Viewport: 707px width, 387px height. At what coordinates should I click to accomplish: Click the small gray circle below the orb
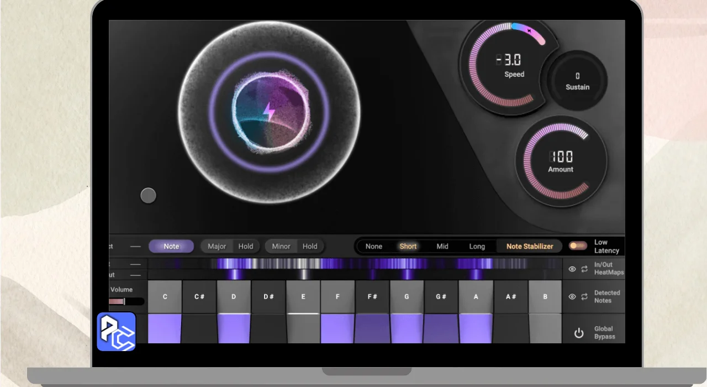pos(148,195)
